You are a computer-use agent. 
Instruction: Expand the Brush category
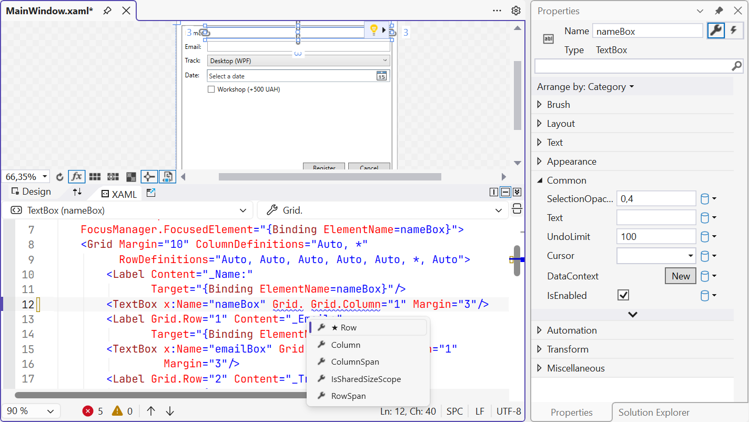[539, 105]
